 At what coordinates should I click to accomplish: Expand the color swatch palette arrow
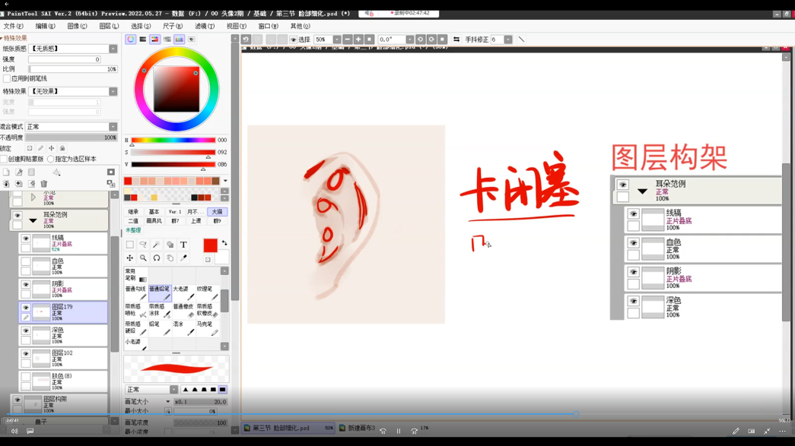(x=225, y=181)
